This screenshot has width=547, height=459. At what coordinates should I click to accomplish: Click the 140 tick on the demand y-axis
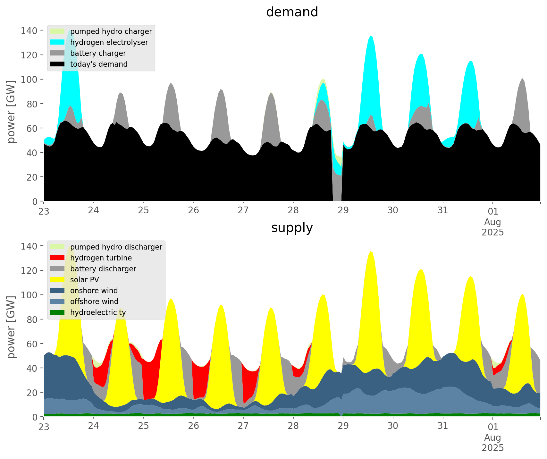click(29, 31)
